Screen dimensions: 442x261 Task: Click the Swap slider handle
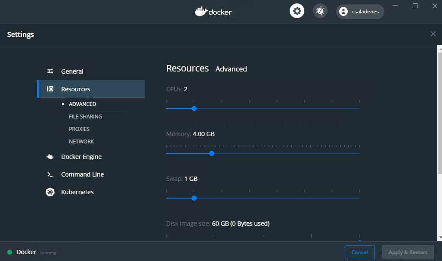[x=194, y=198]
